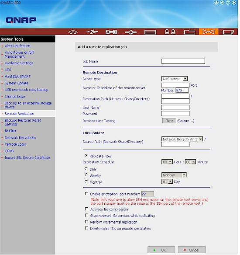Open the note-shaped logs icon
240x255 pixels.
click(228, 32)
